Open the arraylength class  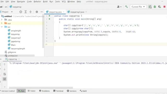coord(16,31)
